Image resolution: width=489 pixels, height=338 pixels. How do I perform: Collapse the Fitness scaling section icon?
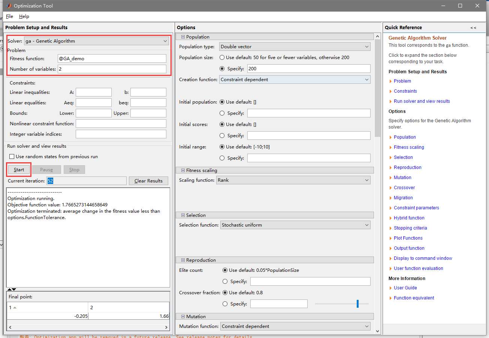tap(183, 170)
